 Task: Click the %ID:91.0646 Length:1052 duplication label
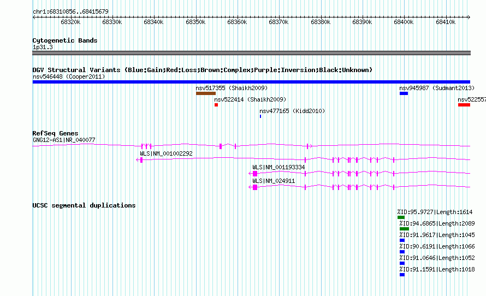437,258
